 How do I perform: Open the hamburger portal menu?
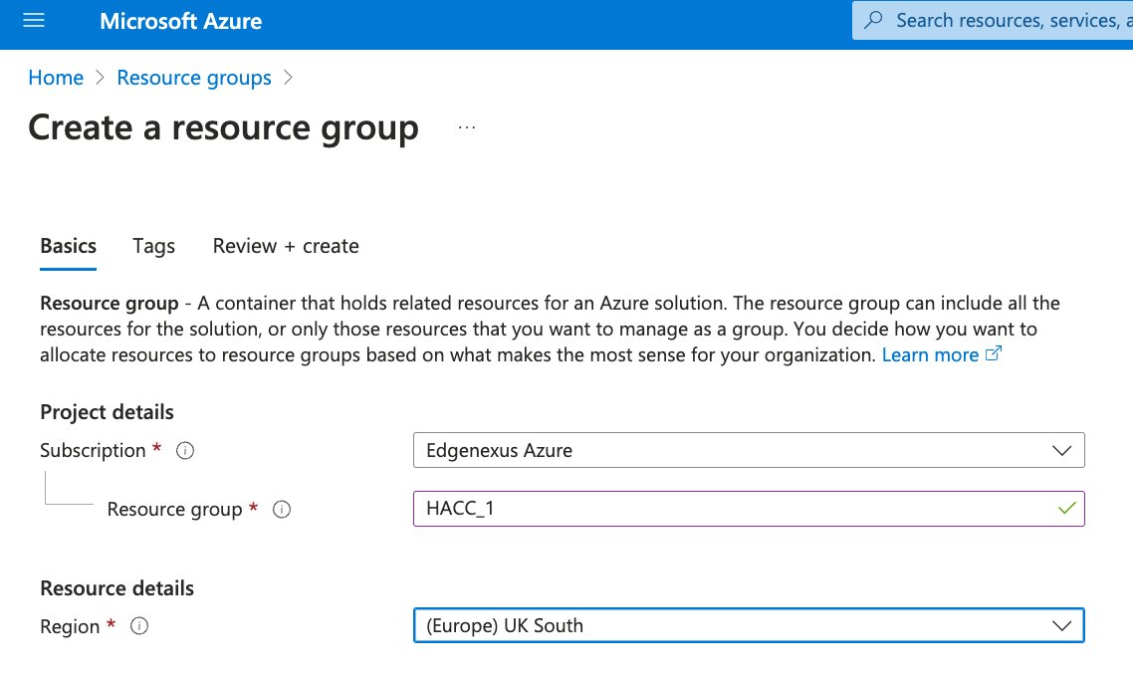34,20
